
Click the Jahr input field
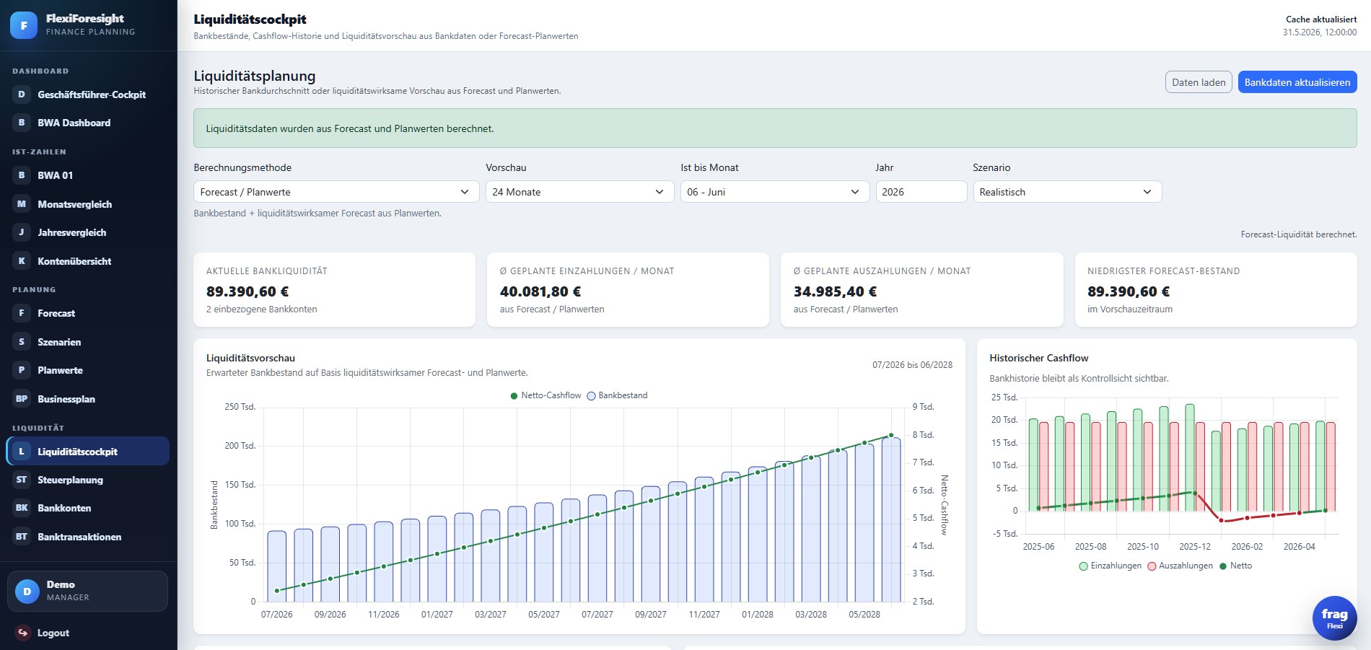pyautogui.click(x=921, y=192)
